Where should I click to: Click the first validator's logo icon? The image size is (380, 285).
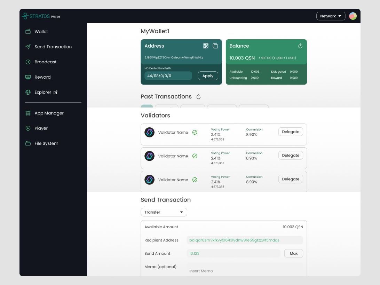tap(149, 132)
